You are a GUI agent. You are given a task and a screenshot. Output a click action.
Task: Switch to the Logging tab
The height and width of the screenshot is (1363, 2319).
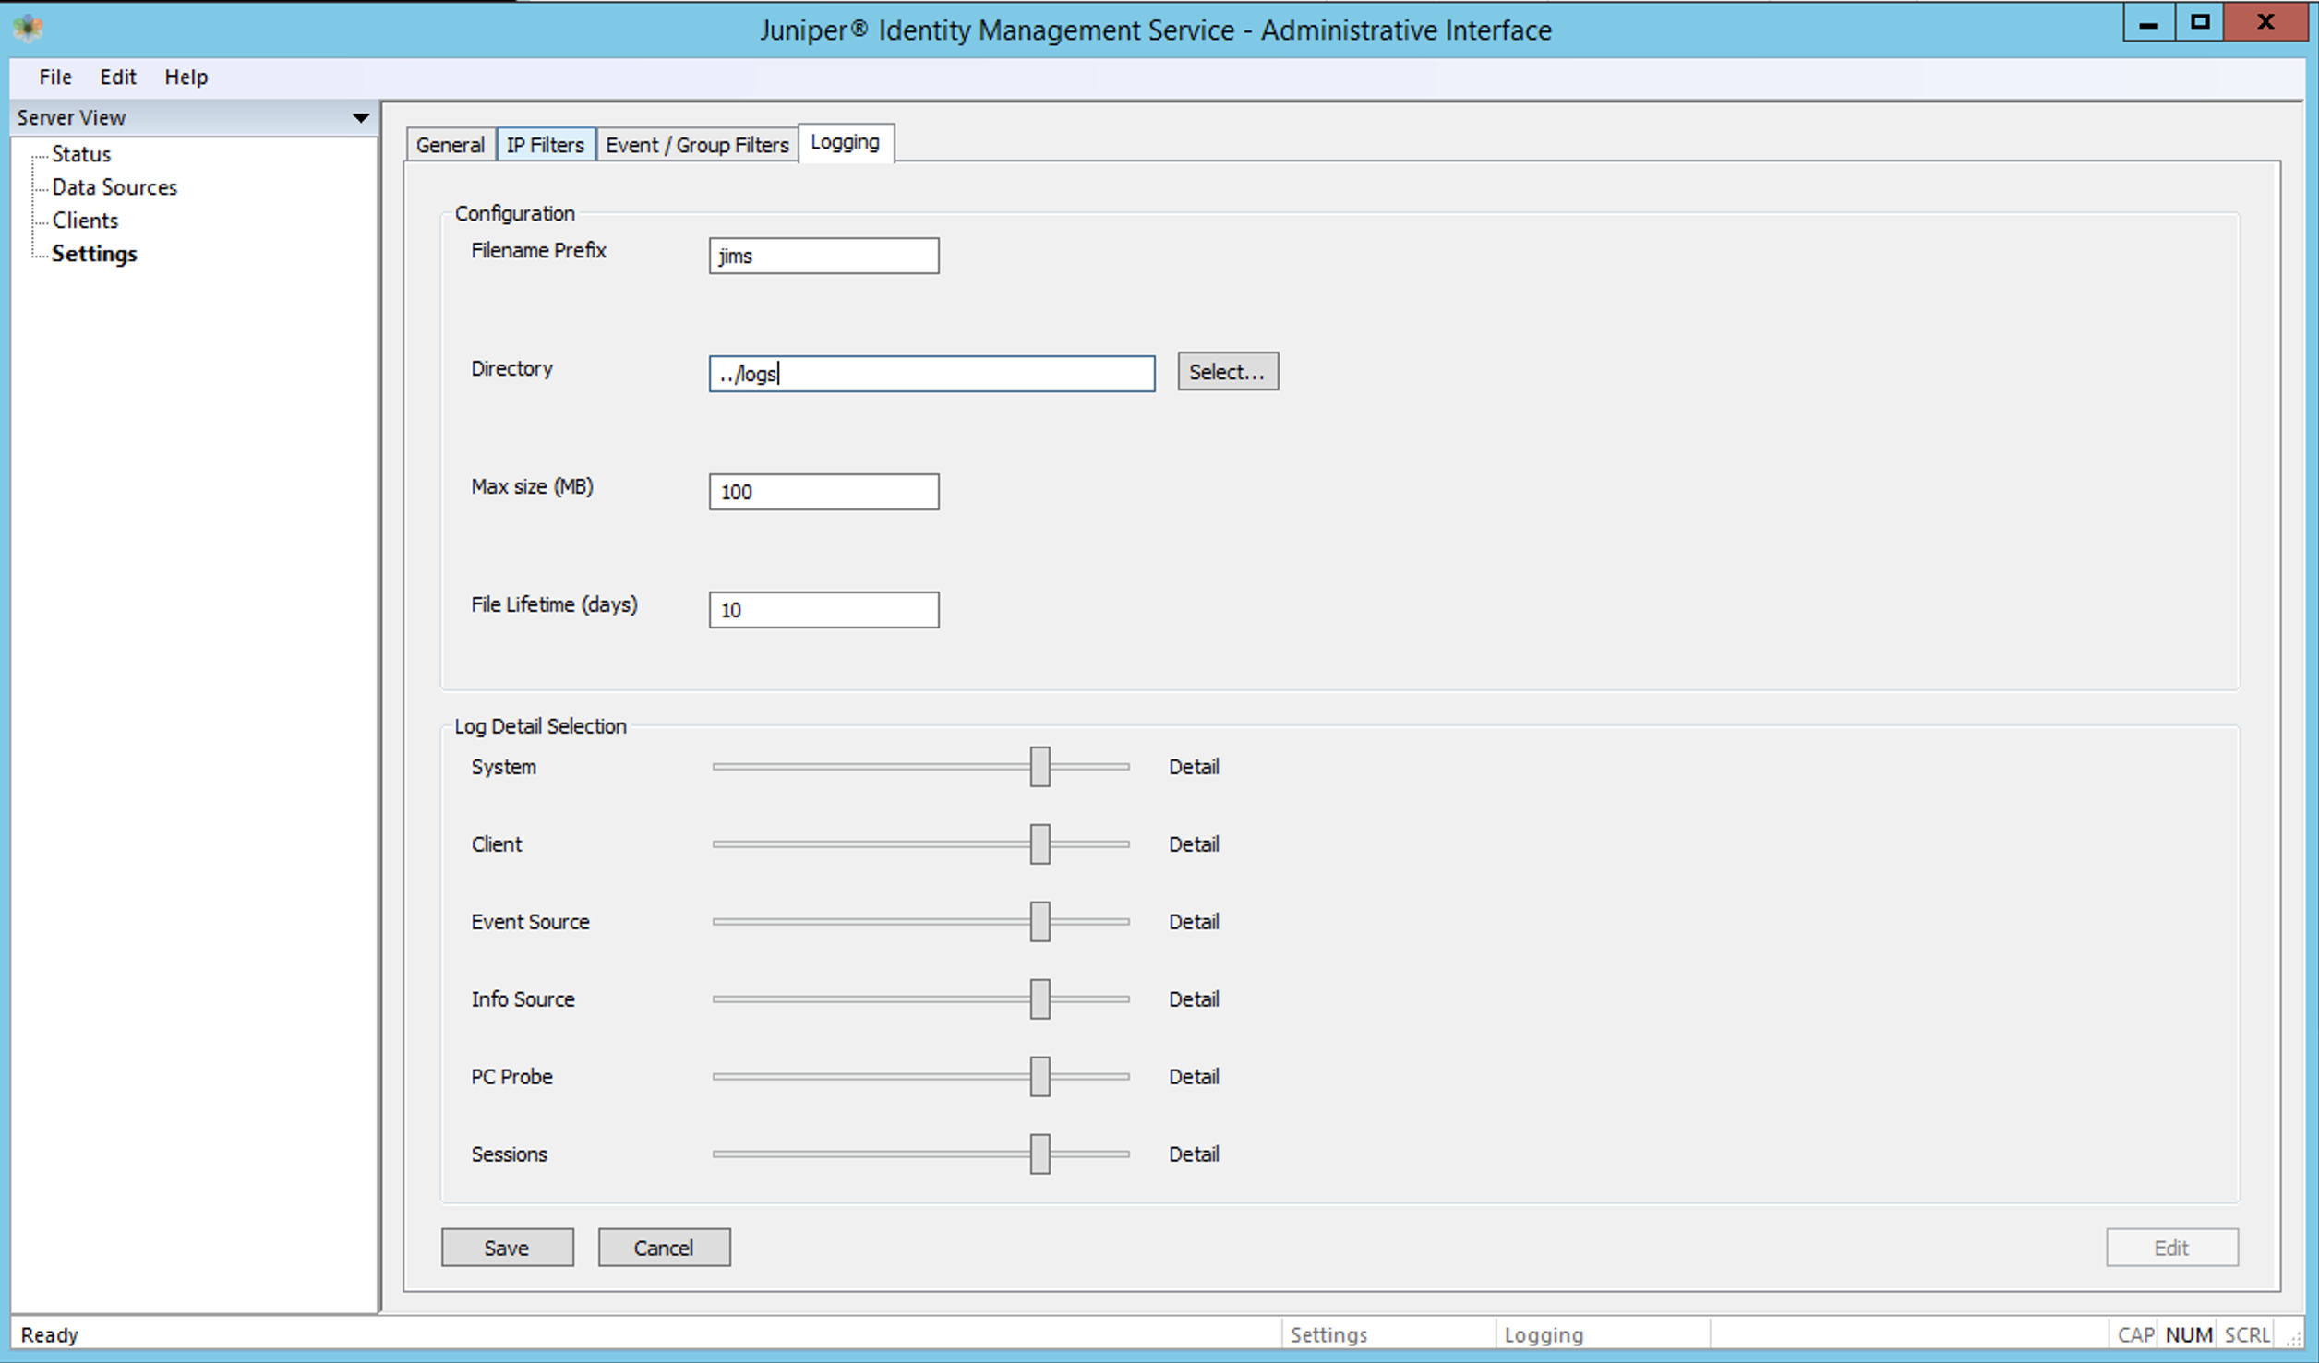pos(846,142)
